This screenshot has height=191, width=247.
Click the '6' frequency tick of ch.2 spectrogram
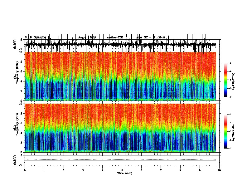pyautogui.click(x=22, y=123)
